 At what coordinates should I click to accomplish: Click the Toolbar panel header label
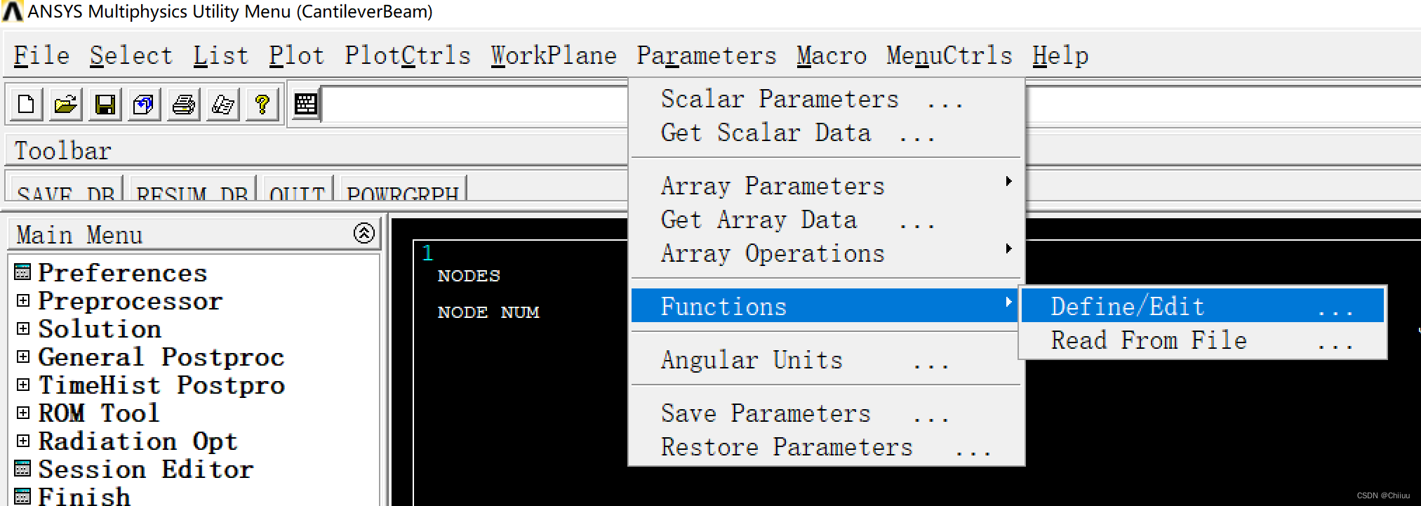[x=63, y=151]
